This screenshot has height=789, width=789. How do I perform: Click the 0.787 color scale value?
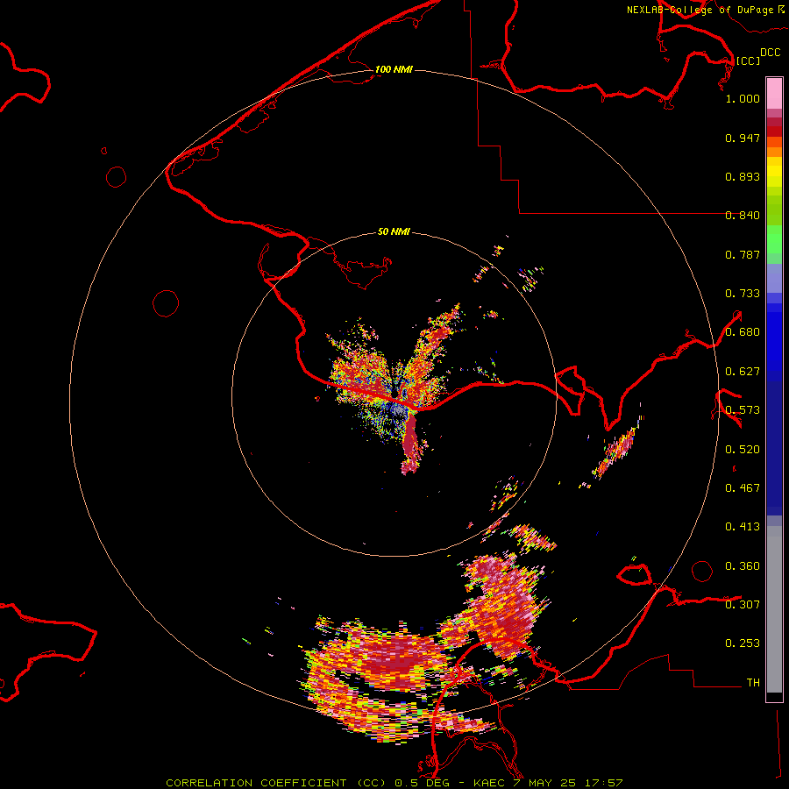coord(743,254)
